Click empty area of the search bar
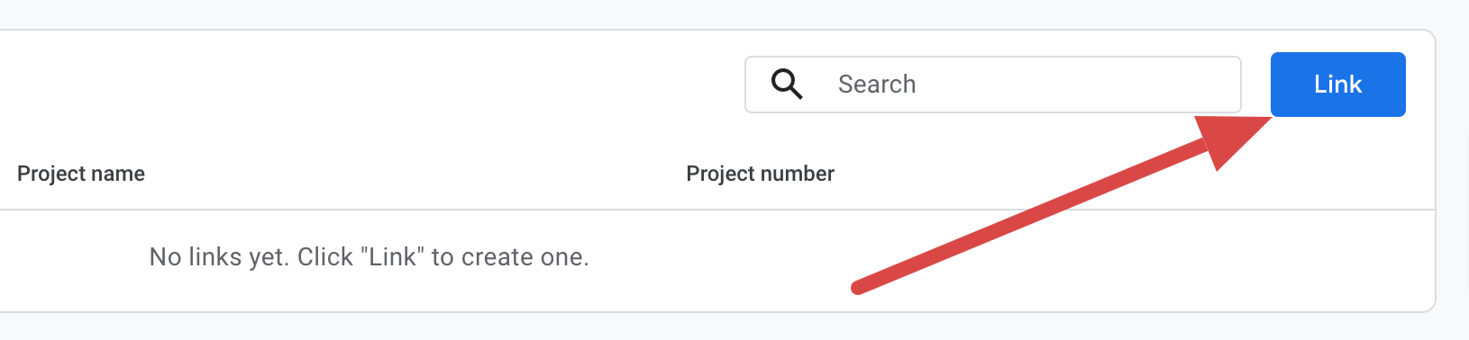1469x340 pixels. [x=1081, y=85]
